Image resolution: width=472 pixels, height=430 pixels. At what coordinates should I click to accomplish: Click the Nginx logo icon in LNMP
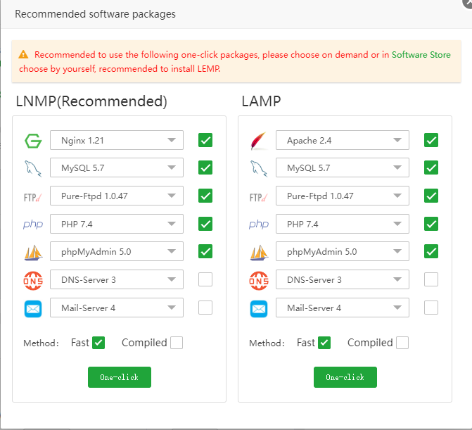(x=33, y=141)
